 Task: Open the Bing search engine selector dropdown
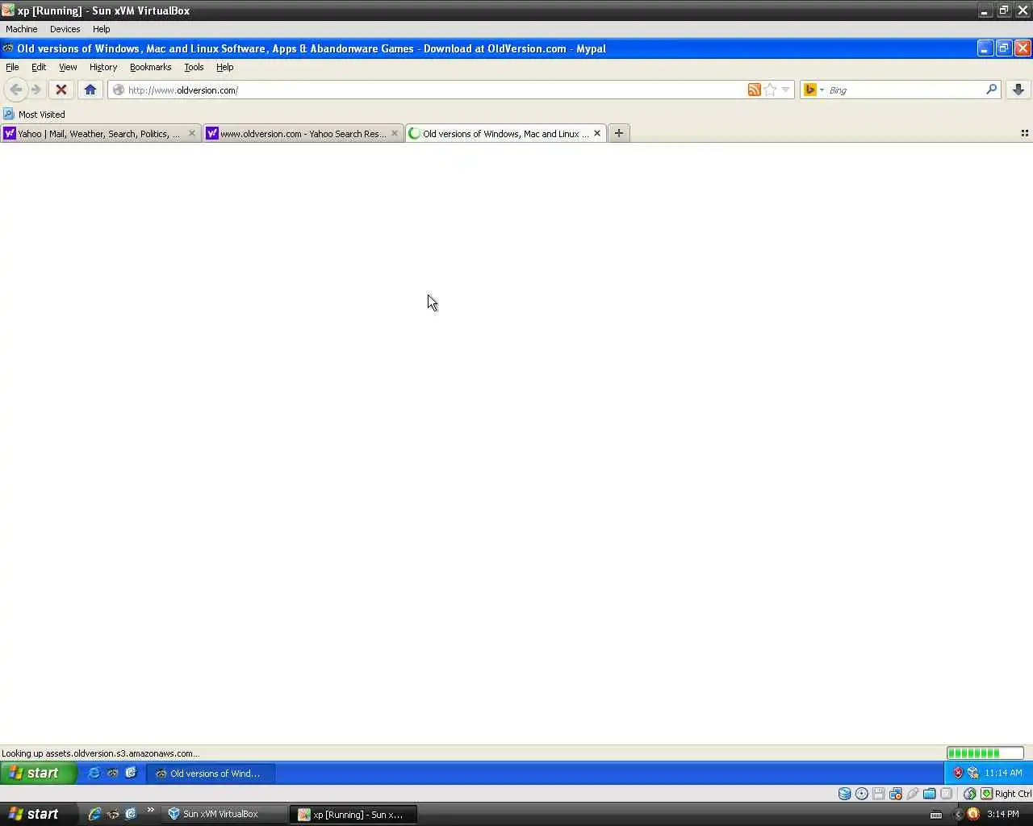[813, 90]
